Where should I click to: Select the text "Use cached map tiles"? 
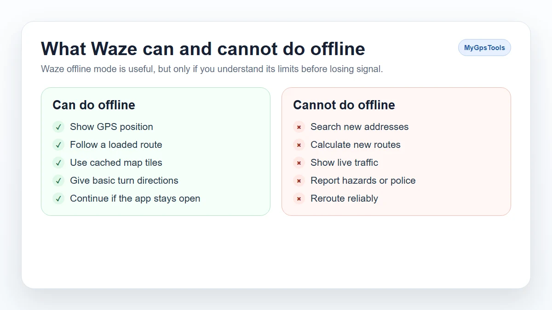(x=116, y=163)
